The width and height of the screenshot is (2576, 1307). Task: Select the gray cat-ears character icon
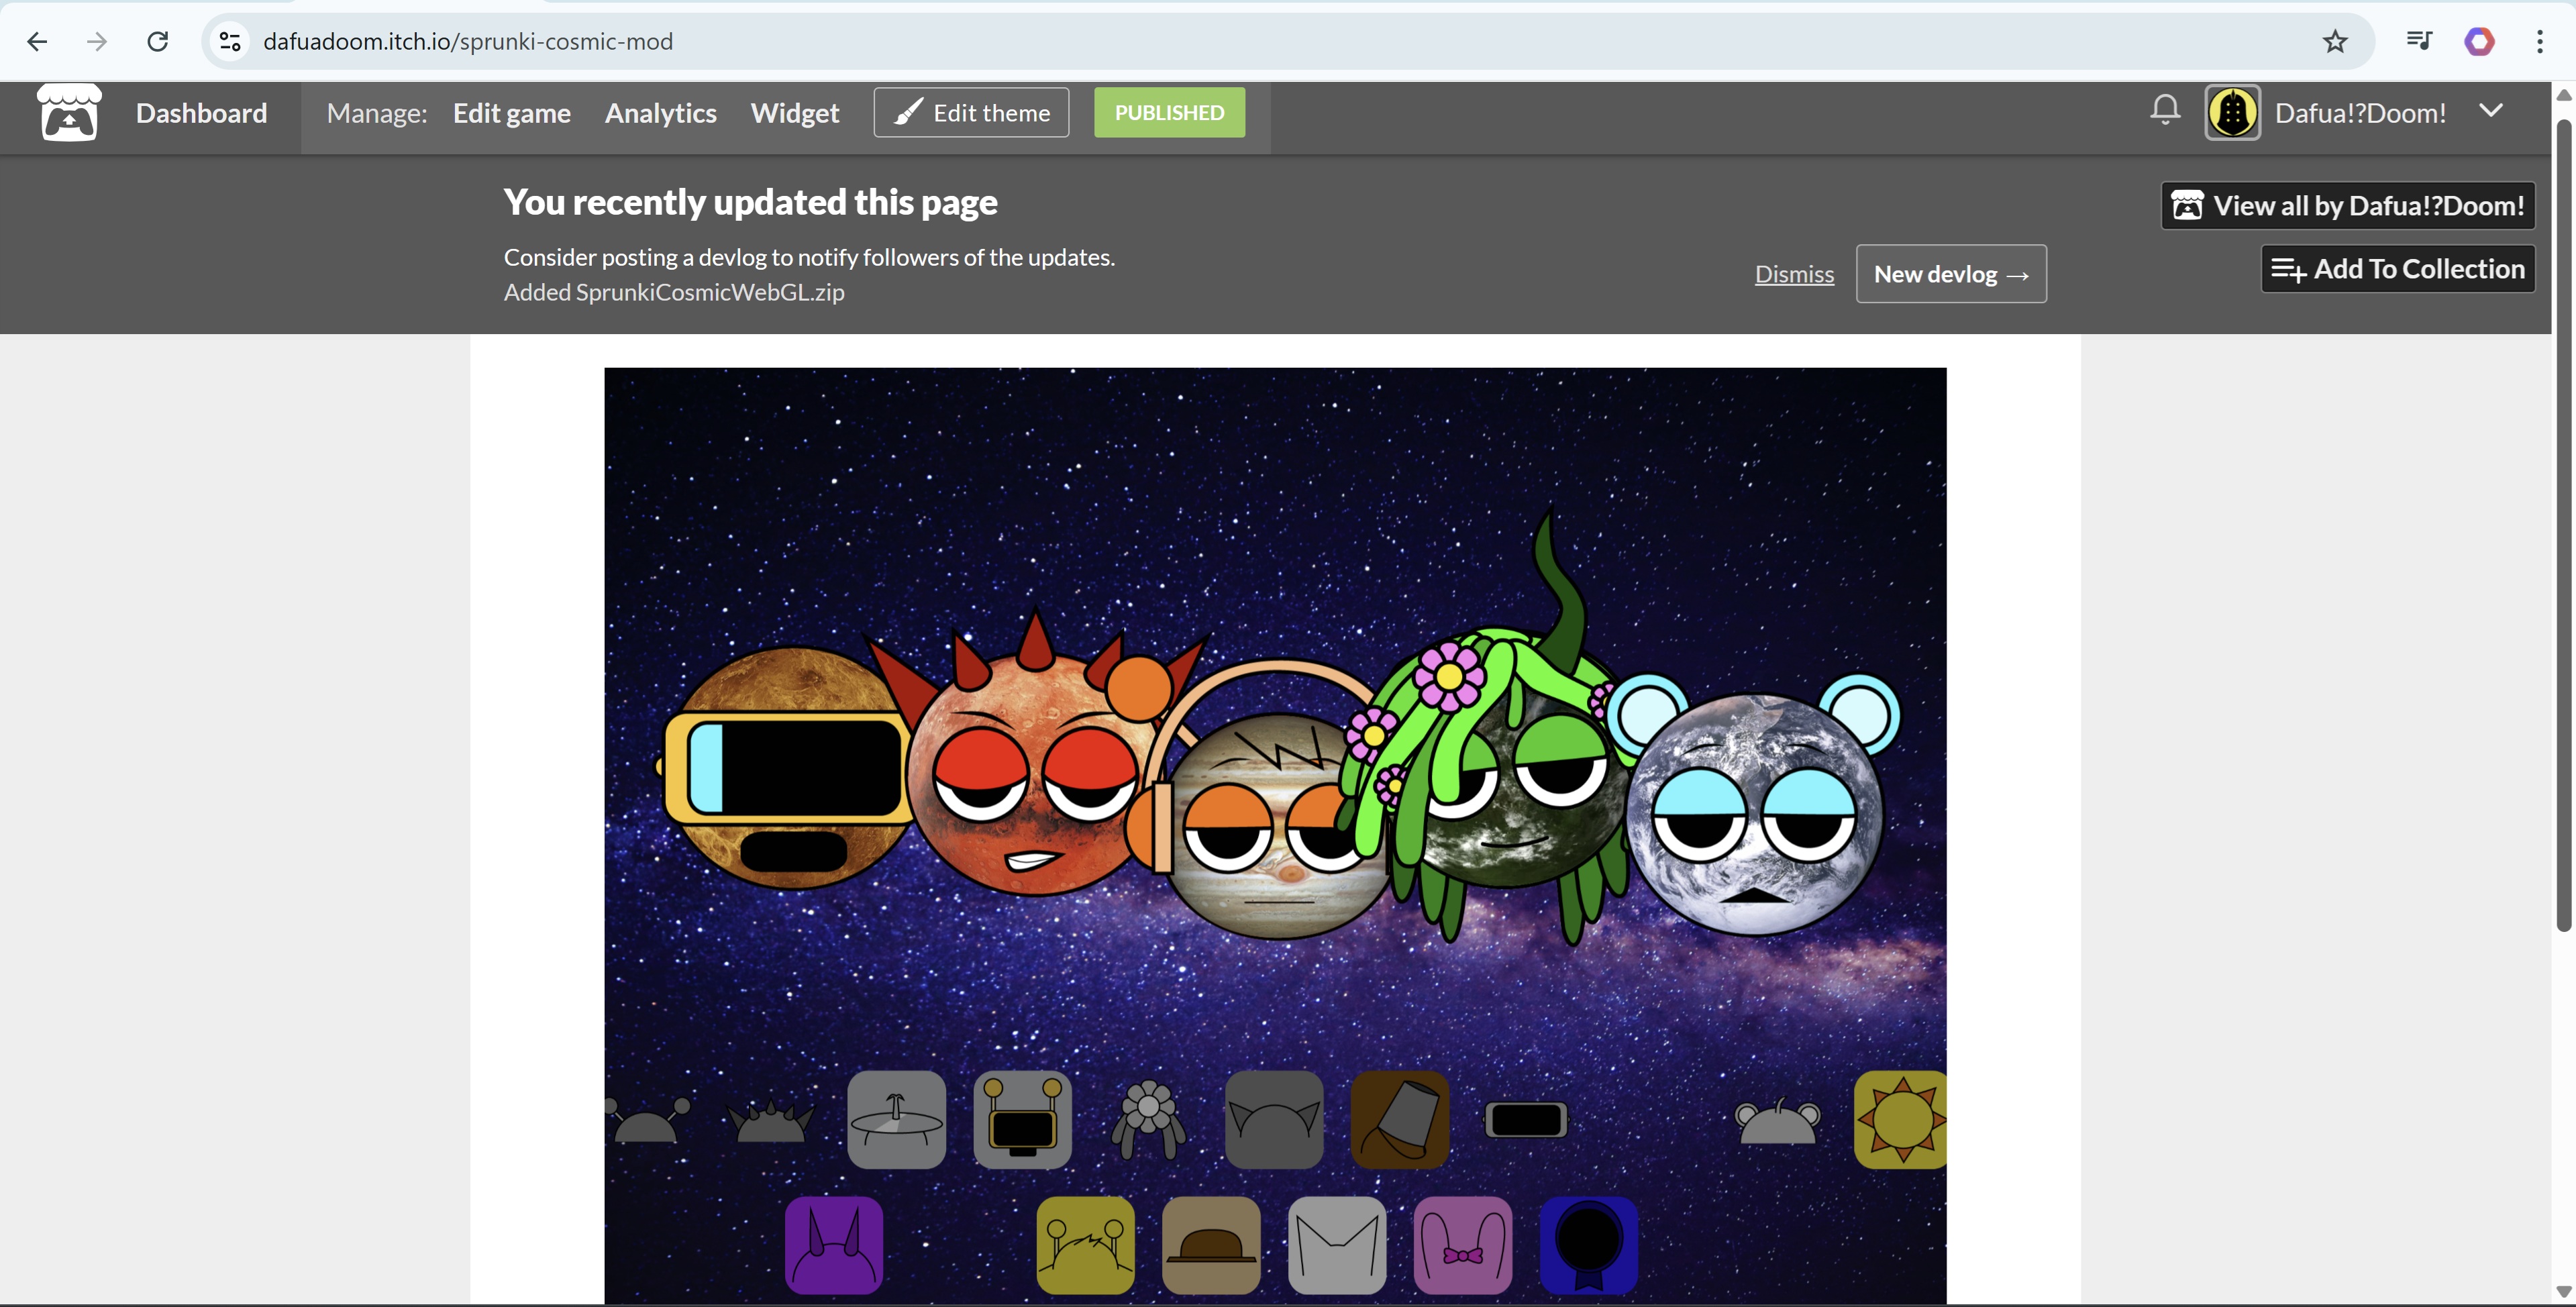coord(1274,1120)
